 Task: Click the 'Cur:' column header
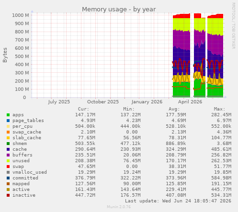[83, 109]
